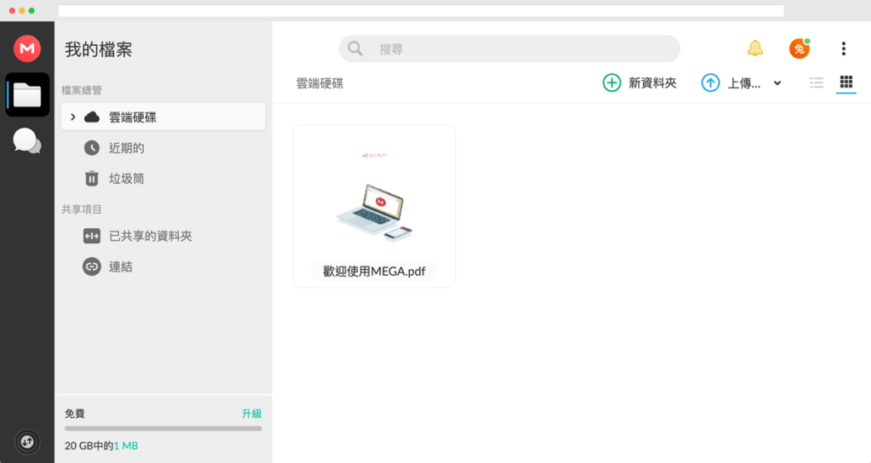871x463 pixels.
Task: Click the 升級 upgrade link
Action: pyautogui.click(x=252, y=414)
